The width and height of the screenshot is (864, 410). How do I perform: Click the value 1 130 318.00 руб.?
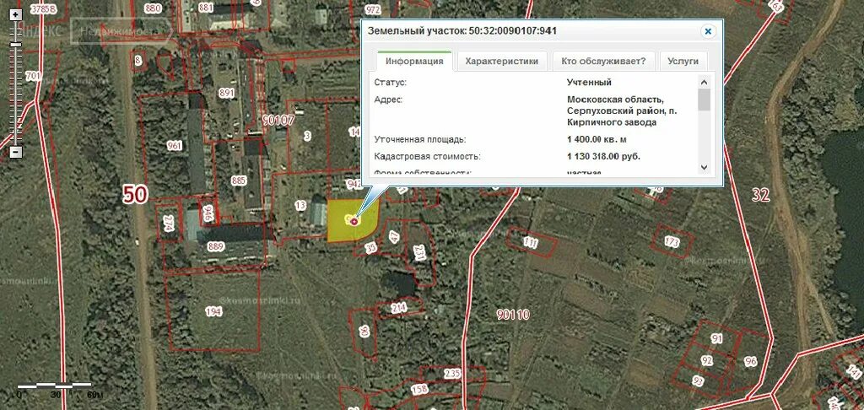pos(603,157)
